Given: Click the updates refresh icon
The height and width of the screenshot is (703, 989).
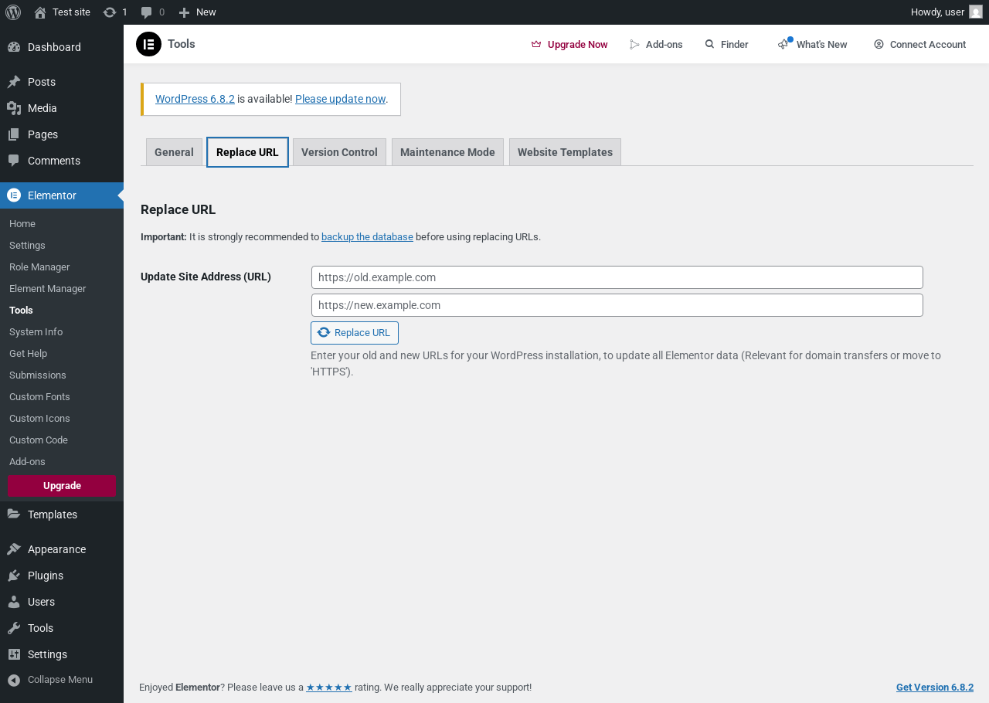Looking at the screenshot, I should coord(110,12).
